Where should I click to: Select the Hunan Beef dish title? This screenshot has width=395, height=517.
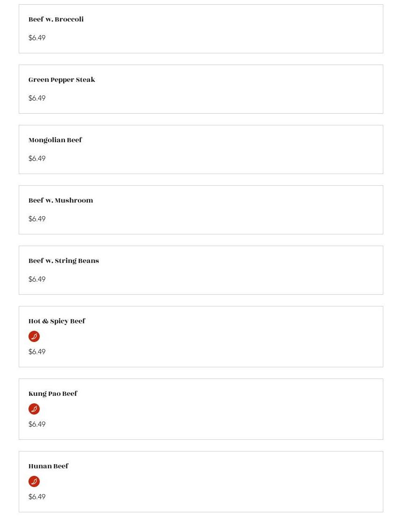pyautogui.click(x=49, y=466)
